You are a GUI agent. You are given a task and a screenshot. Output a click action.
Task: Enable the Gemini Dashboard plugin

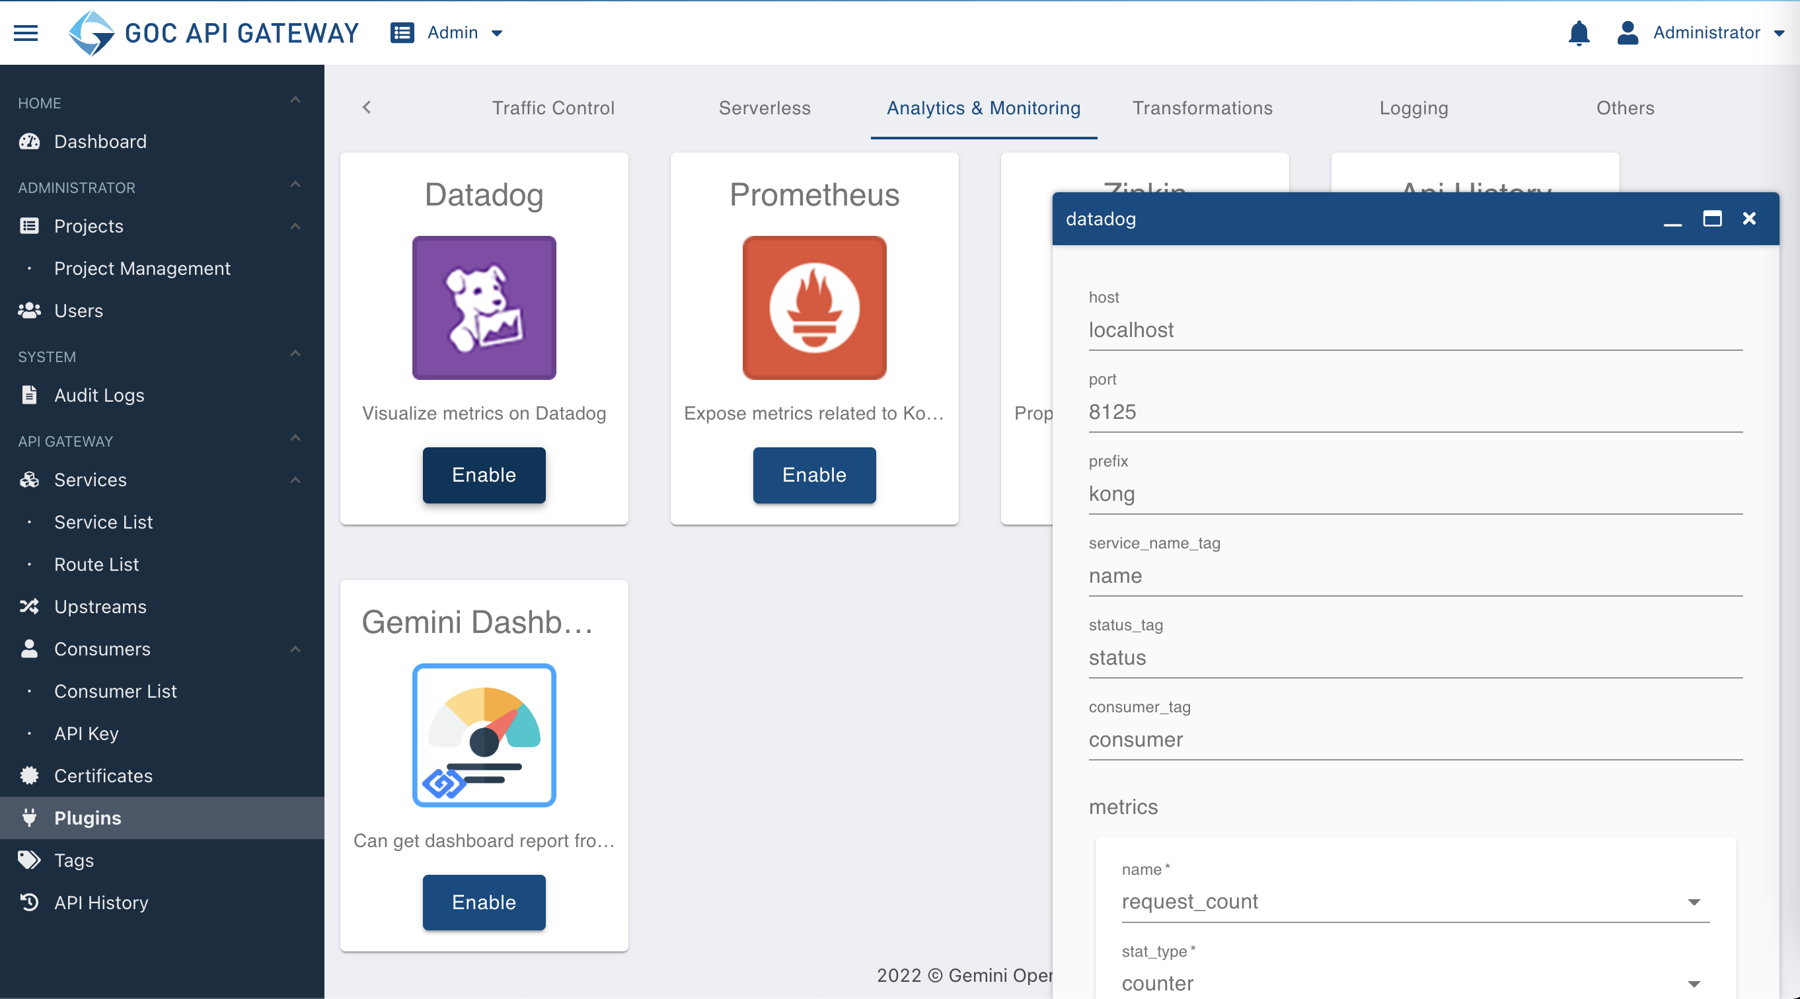tap(484, 902)
